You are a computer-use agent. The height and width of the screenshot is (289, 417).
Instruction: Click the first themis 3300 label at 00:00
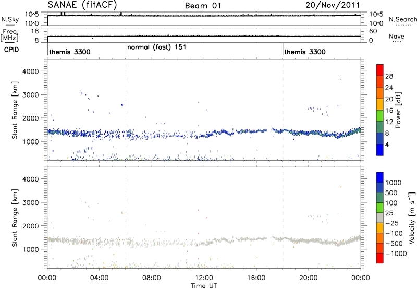pos(70,52)
